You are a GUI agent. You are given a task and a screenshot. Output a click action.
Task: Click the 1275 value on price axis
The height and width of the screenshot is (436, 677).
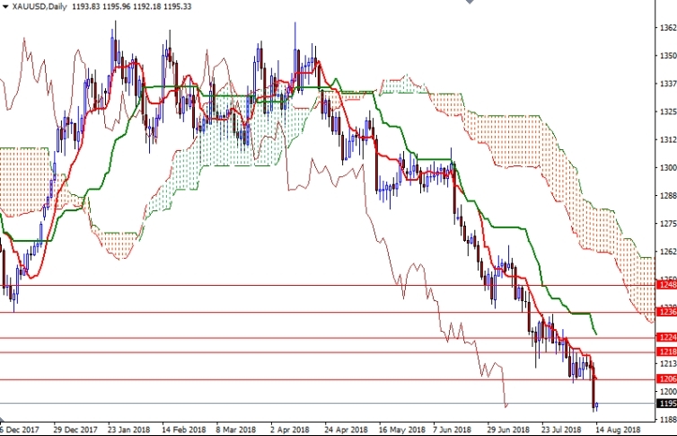tap(668, 224)
